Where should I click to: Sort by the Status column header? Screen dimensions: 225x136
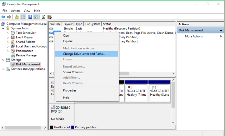138,24
